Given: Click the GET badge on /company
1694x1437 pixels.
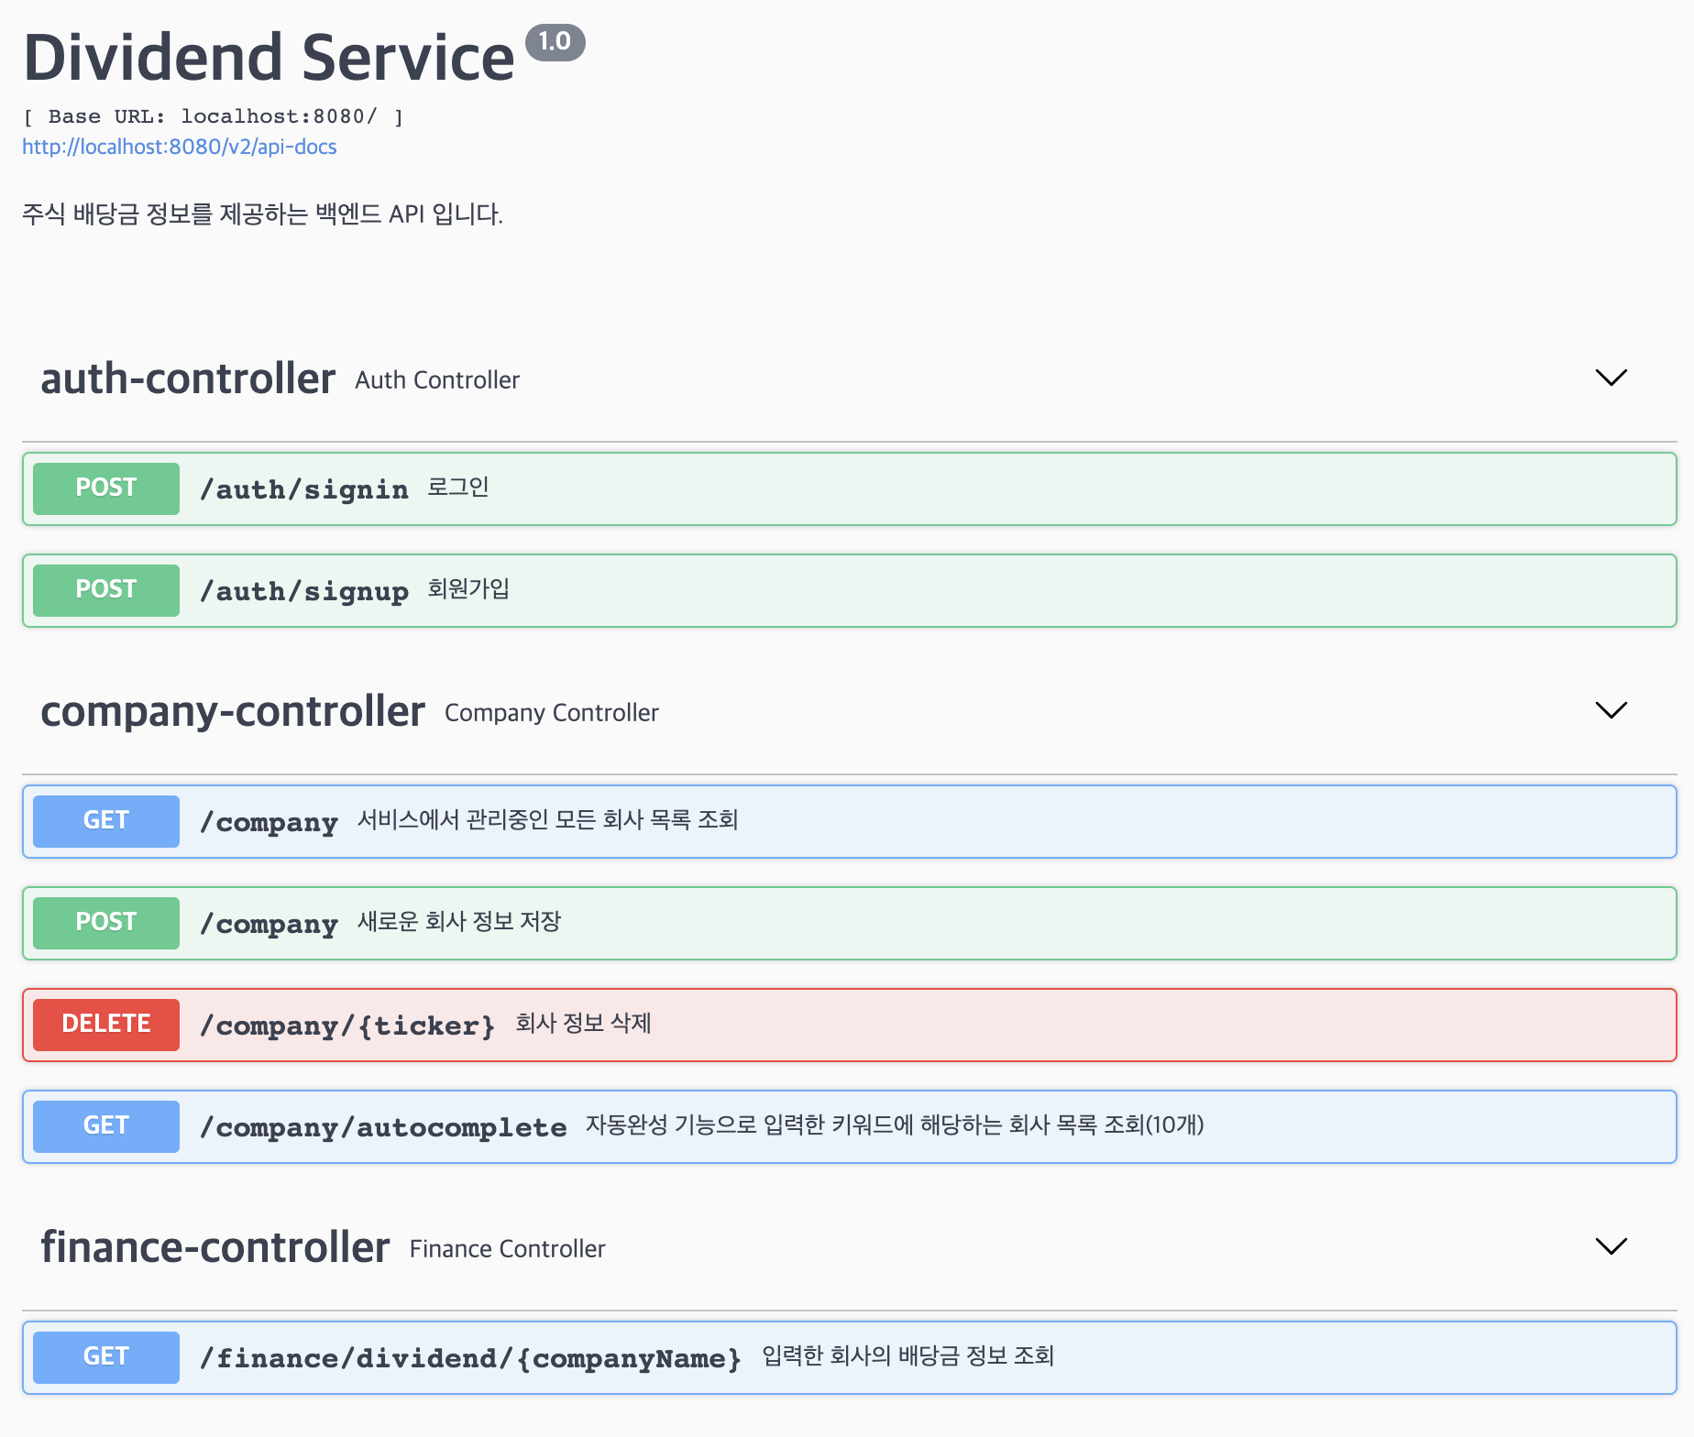Looking at the screenshot, I should click(104, 821).
